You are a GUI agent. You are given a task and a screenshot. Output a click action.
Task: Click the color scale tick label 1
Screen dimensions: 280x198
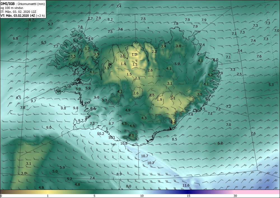(x=48, y=196)
